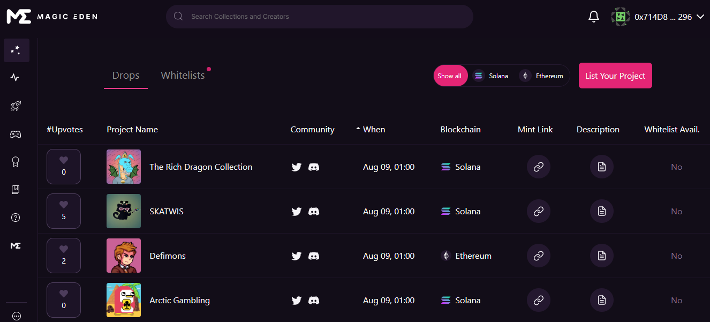
Task: Sort the table by When column
Action: (371, 129)
